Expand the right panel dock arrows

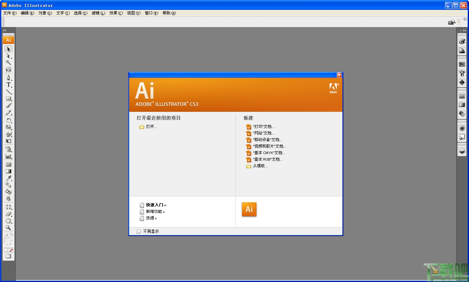tap(464, 30)
